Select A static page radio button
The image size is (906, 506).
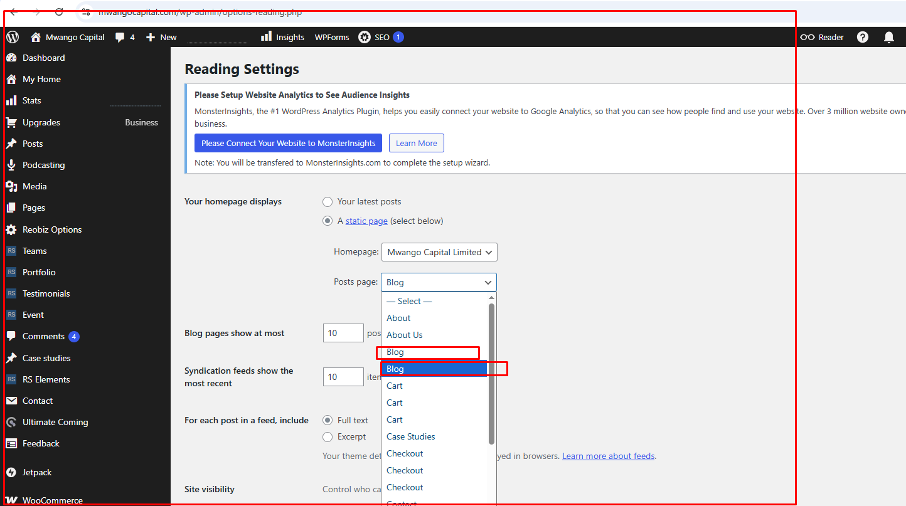[x=328, y=221]
